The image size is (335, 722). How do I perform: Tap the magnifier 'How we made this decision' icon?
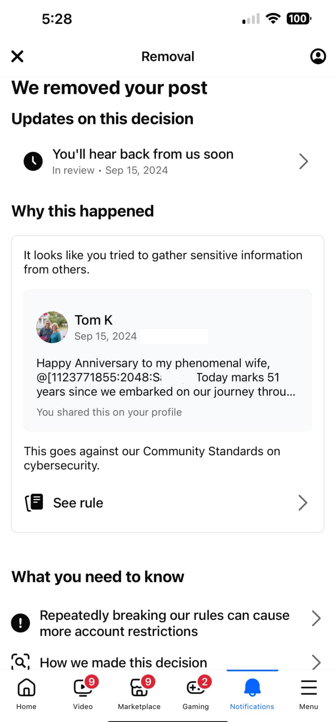pos(21,662)
